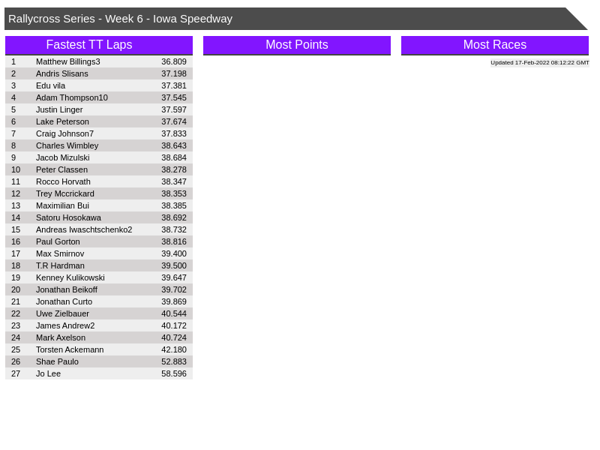Open the Most Points section header
The image size is (600, 450).
point(297,45)
